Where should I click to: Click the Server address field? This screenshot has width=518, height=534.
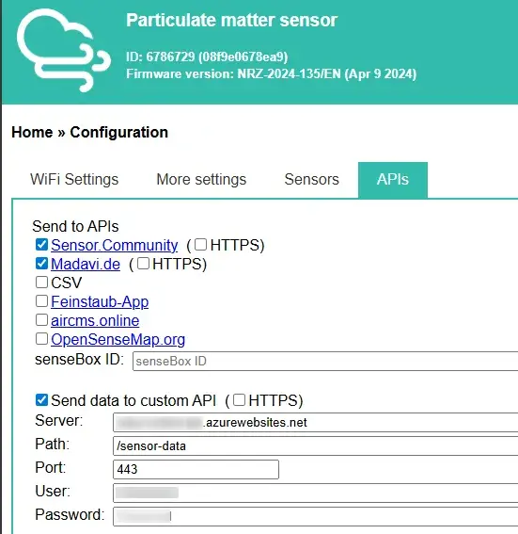click(316, 422)
